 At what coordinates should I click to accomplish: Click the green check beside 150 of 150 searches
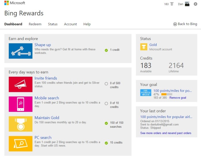[x=106, y=123]
